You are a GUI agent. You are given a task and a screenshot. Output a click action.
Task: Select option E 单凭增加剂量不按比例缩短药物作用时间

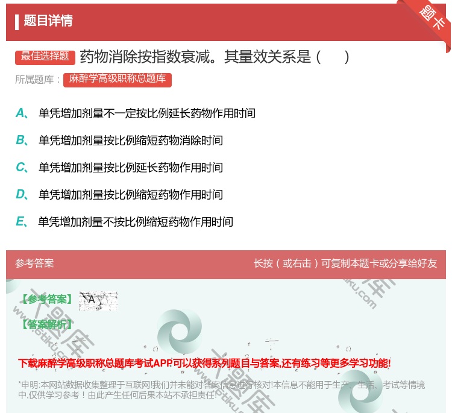[125, 221]
